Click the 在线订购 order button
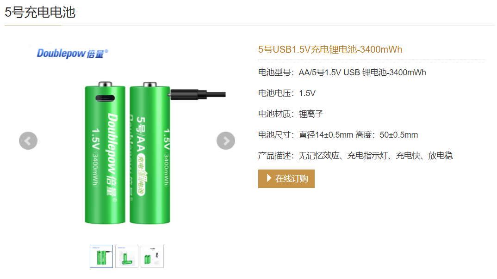 [286, 179]
